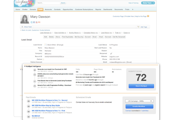Open the Sales Team app dropdown
The height and width of the screenshot is (120, 171).
tap(148, 3)
